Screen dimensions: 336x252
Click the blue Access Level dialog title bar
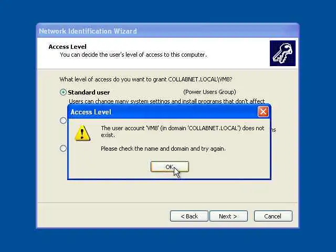pos(163,112)
